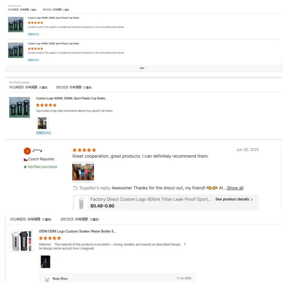The height and width of the screenshot is (287, 287).
Task: Open the dark photo in the OEM/ODM review
Action: pos(45,262)
